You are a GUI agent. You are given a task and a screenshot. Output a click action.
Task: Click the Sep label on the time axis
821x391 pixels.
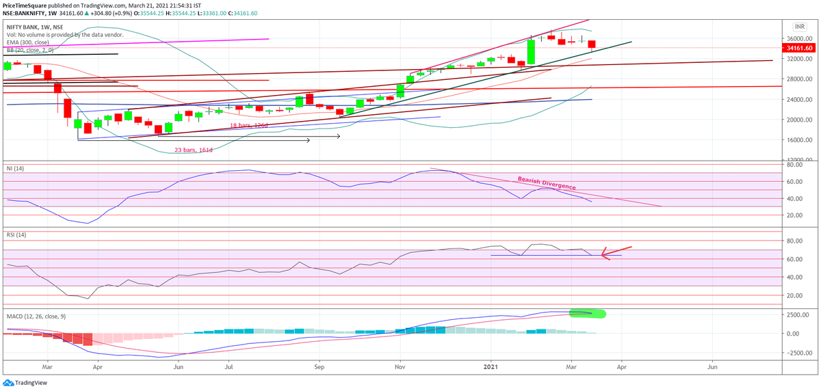click(318, 367)
